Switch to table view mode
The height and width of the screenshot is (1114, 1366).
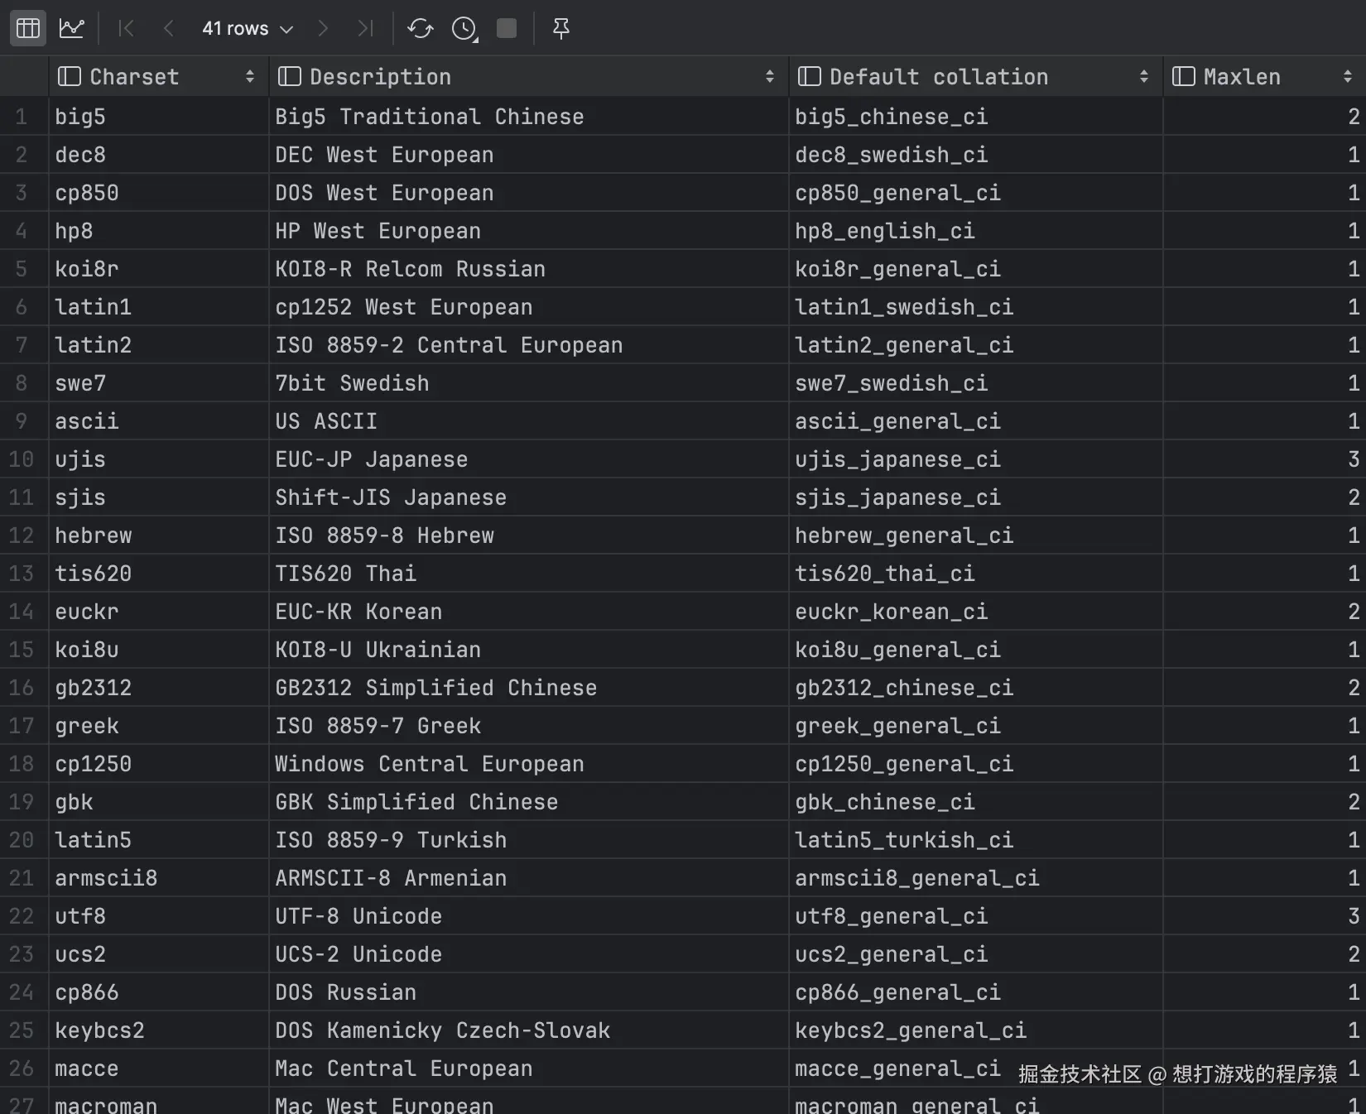[x=28, y=28]
